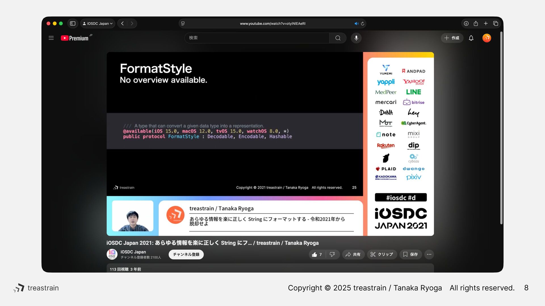Play the FormatStyle video player
This screenshot has height=306, width=545.
270,144
